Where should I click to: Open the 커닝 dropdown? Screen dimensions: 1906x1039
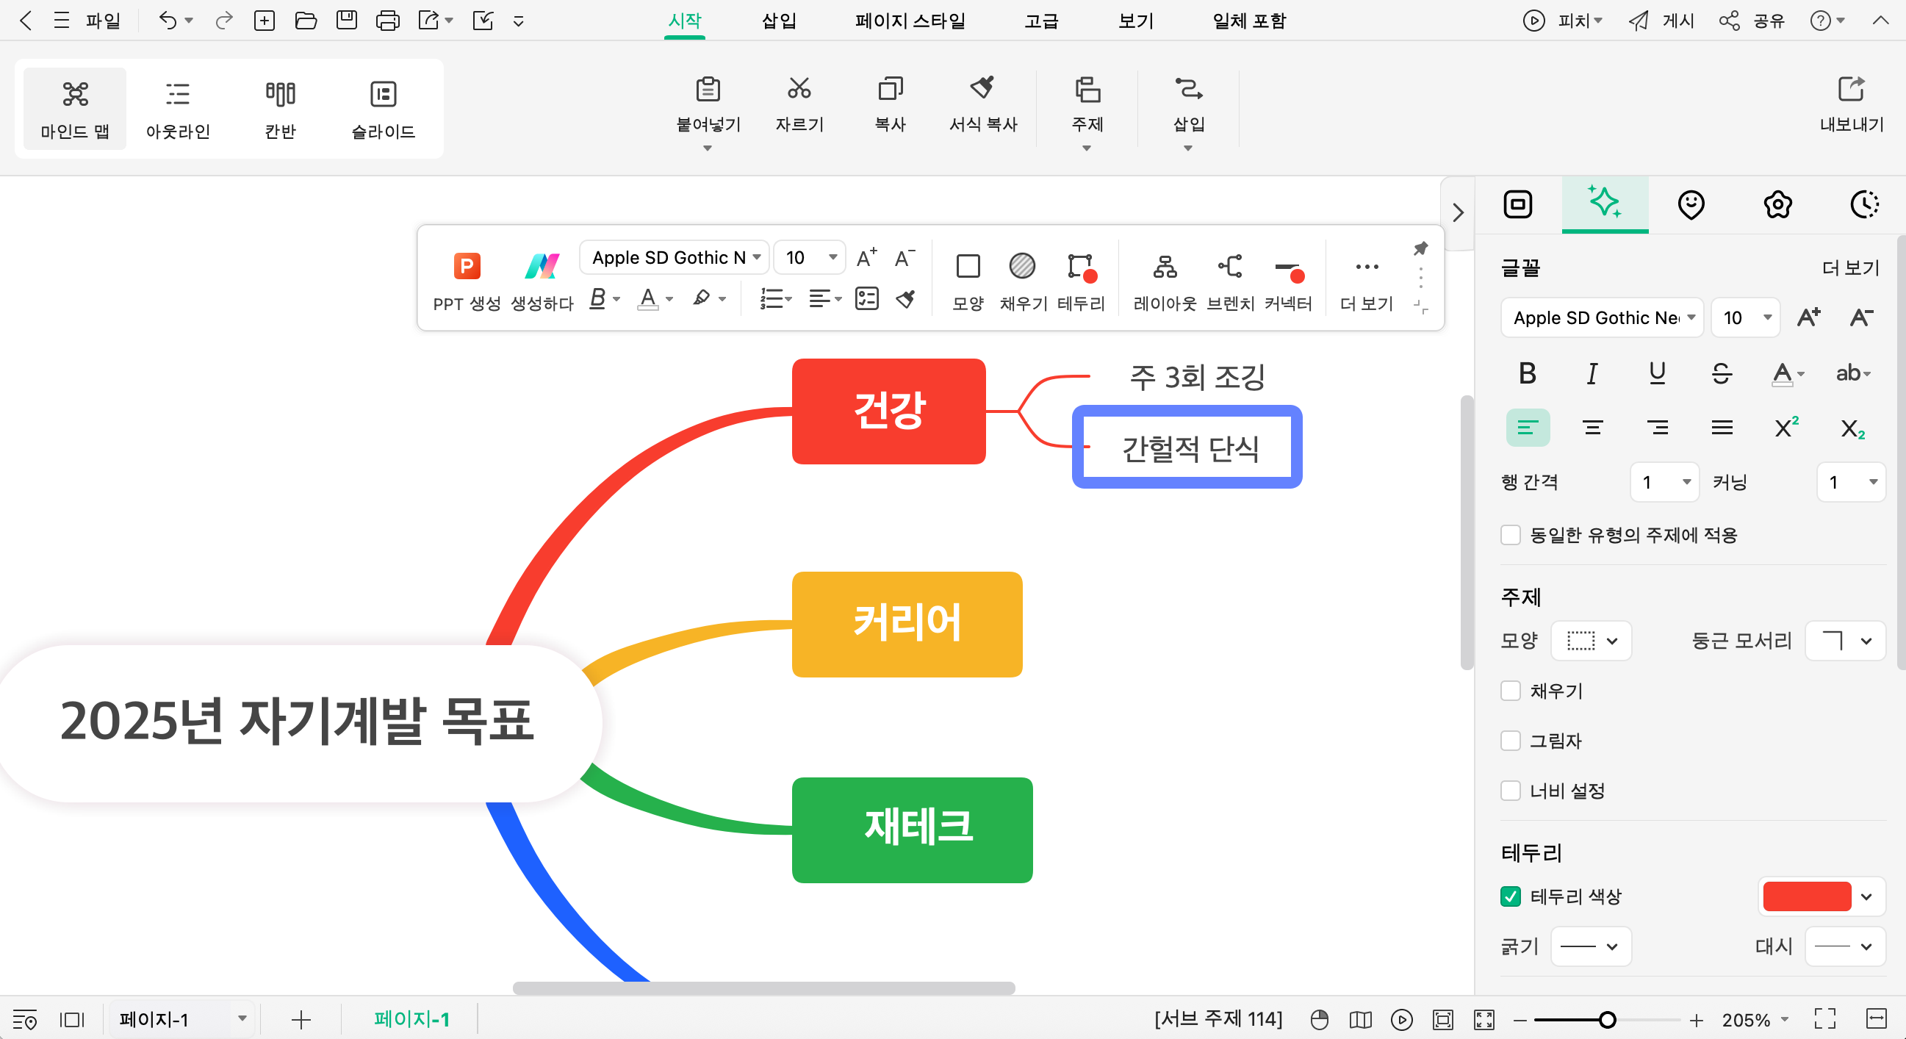(x=1850, y=483)
